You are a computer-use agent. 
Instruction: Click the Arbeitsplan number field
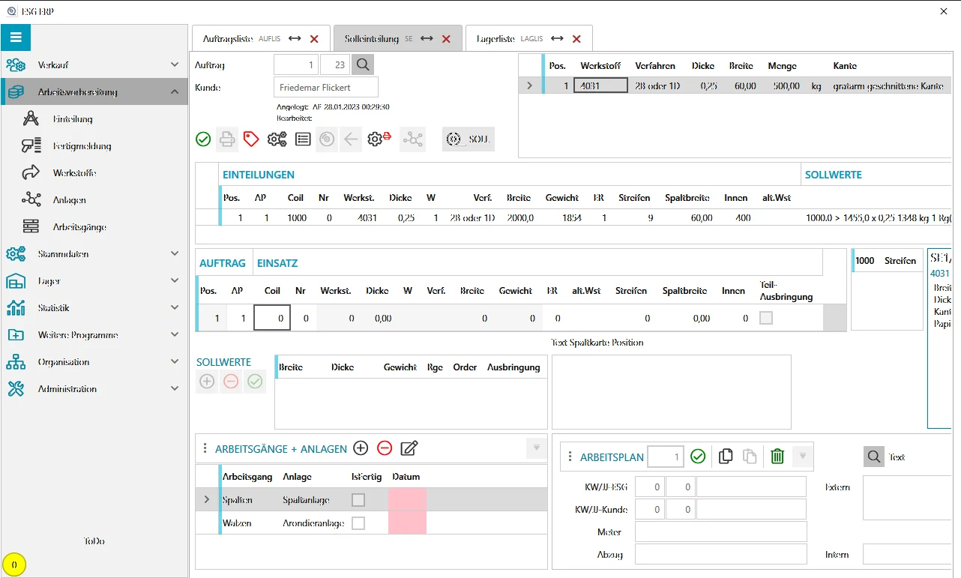pos(666,457)
